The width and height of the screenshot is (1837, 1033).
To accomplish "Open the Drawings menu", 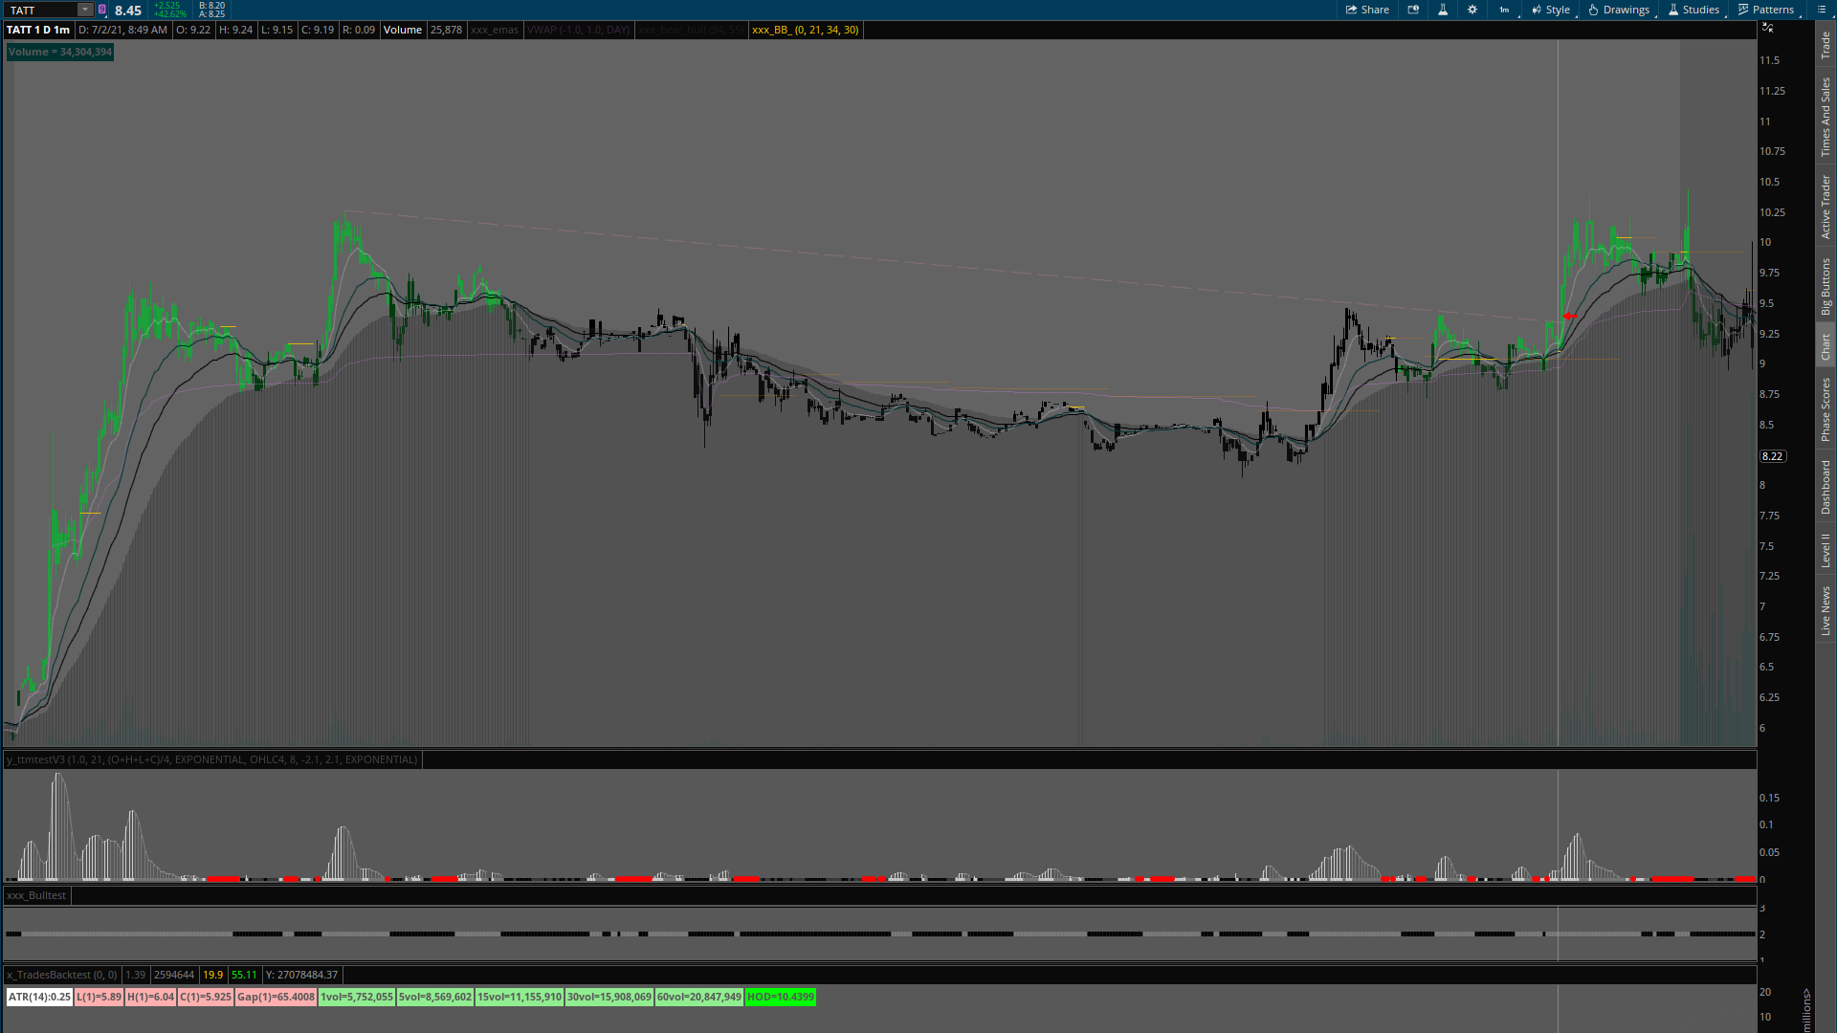I will 1619,10.
